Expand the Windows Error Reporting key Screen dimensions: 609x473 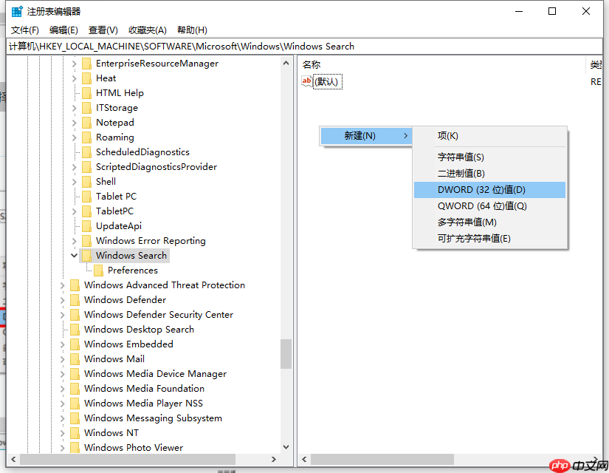tap(74, 241)
